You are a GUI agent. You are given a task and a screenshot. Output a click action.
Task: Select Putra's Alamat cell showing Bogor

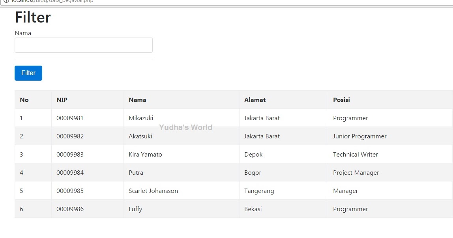point(253,172)
